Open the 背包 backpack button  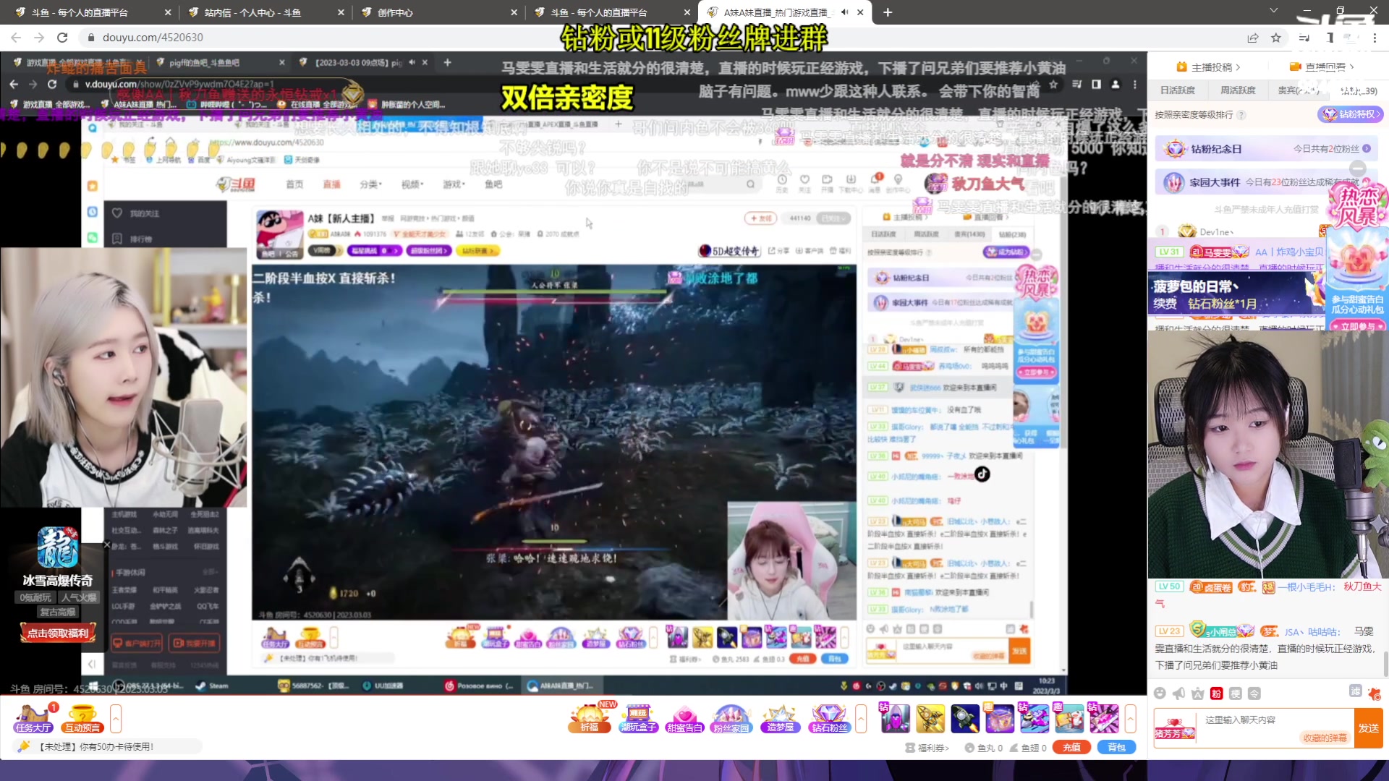pyautogui.click(x=1116, y=748)
